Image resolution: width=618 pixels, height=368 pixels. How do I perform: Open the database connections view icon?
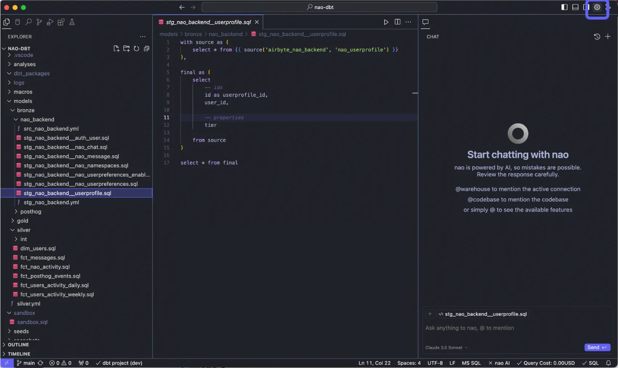pyautogui.click(x=17, y=22)
